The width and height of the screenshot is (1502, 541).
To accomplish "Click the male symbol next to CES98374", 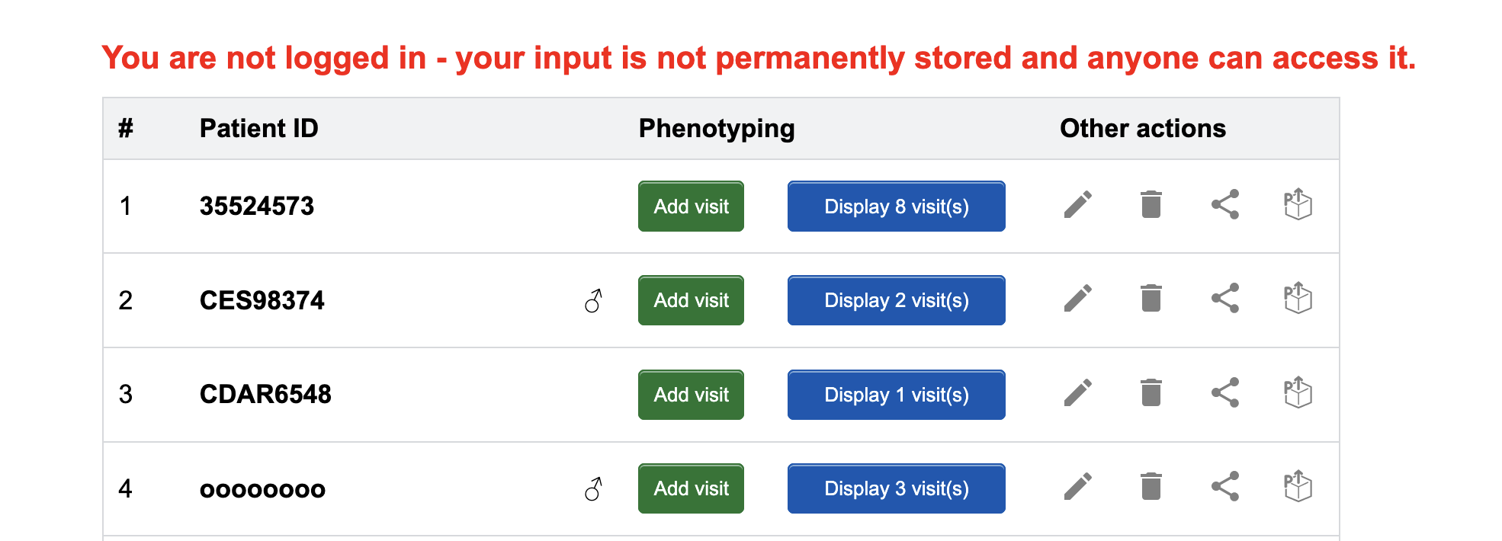I will (x=594, y=301).
